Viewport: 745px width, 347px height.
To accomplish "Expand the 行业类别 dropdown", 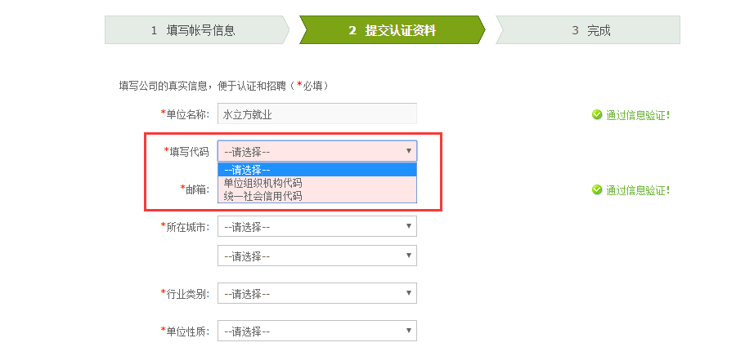I will pyautogui.click(x=317, y=293).
